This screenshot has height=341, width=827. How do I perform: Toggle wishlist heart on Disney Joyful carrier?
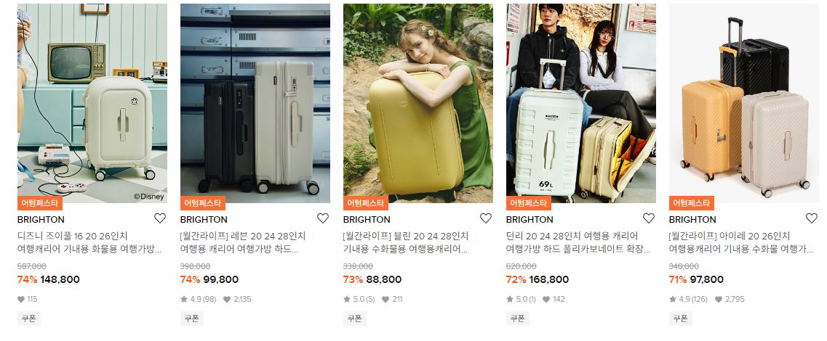click(x=160, y=218)
